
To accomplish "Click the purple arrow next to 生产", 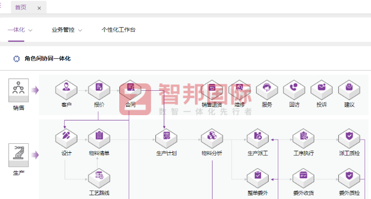I will click(x=35, y=155).
